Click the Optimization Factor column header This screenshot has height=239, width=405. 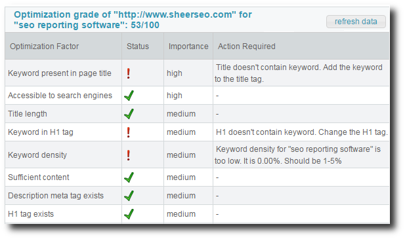click(44, 46)
